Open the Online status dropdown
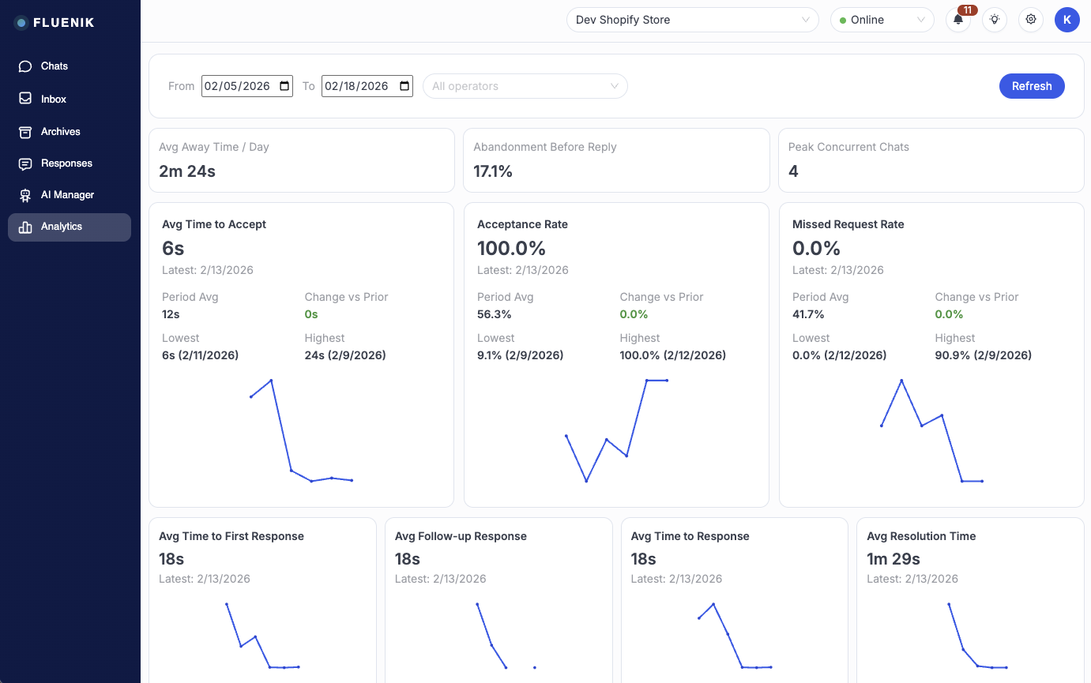The width and height of the screenshot is (1091, 683). tap(882, 21)
